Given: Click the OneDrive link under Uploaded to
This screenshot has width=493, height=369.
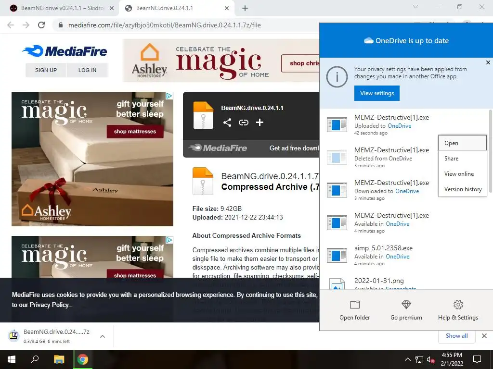Looking at the screenshot, I should [399, 126].
